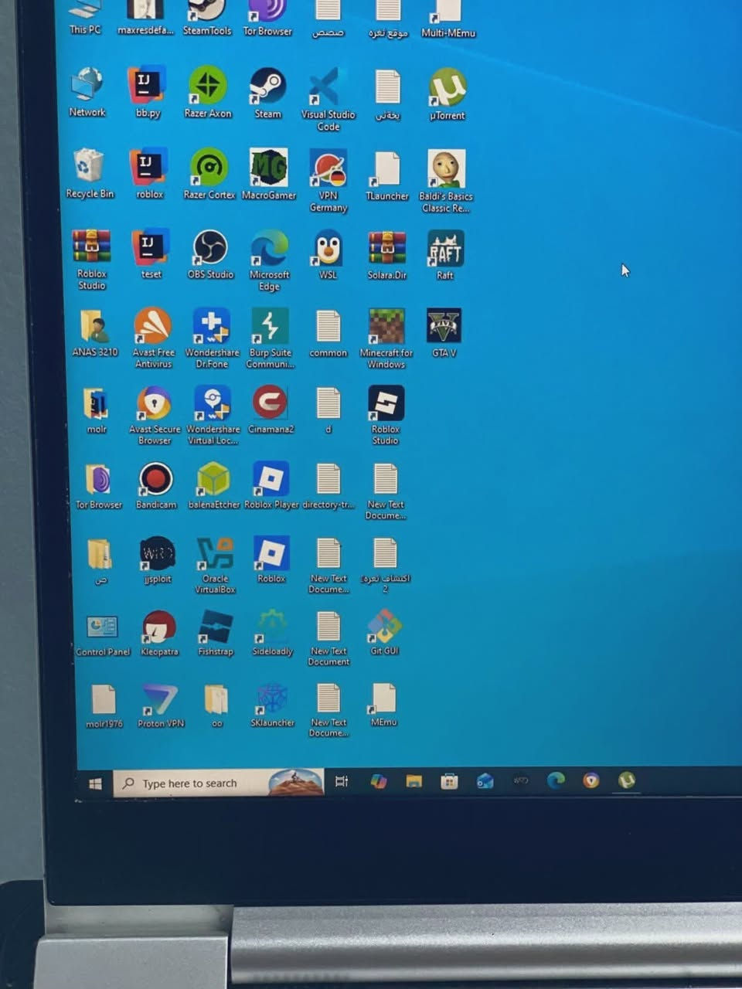The height and width of the screenshot is (989, 742).
Task: Select New Text Document beside Git GUI
Action: (x=328, y=627)
